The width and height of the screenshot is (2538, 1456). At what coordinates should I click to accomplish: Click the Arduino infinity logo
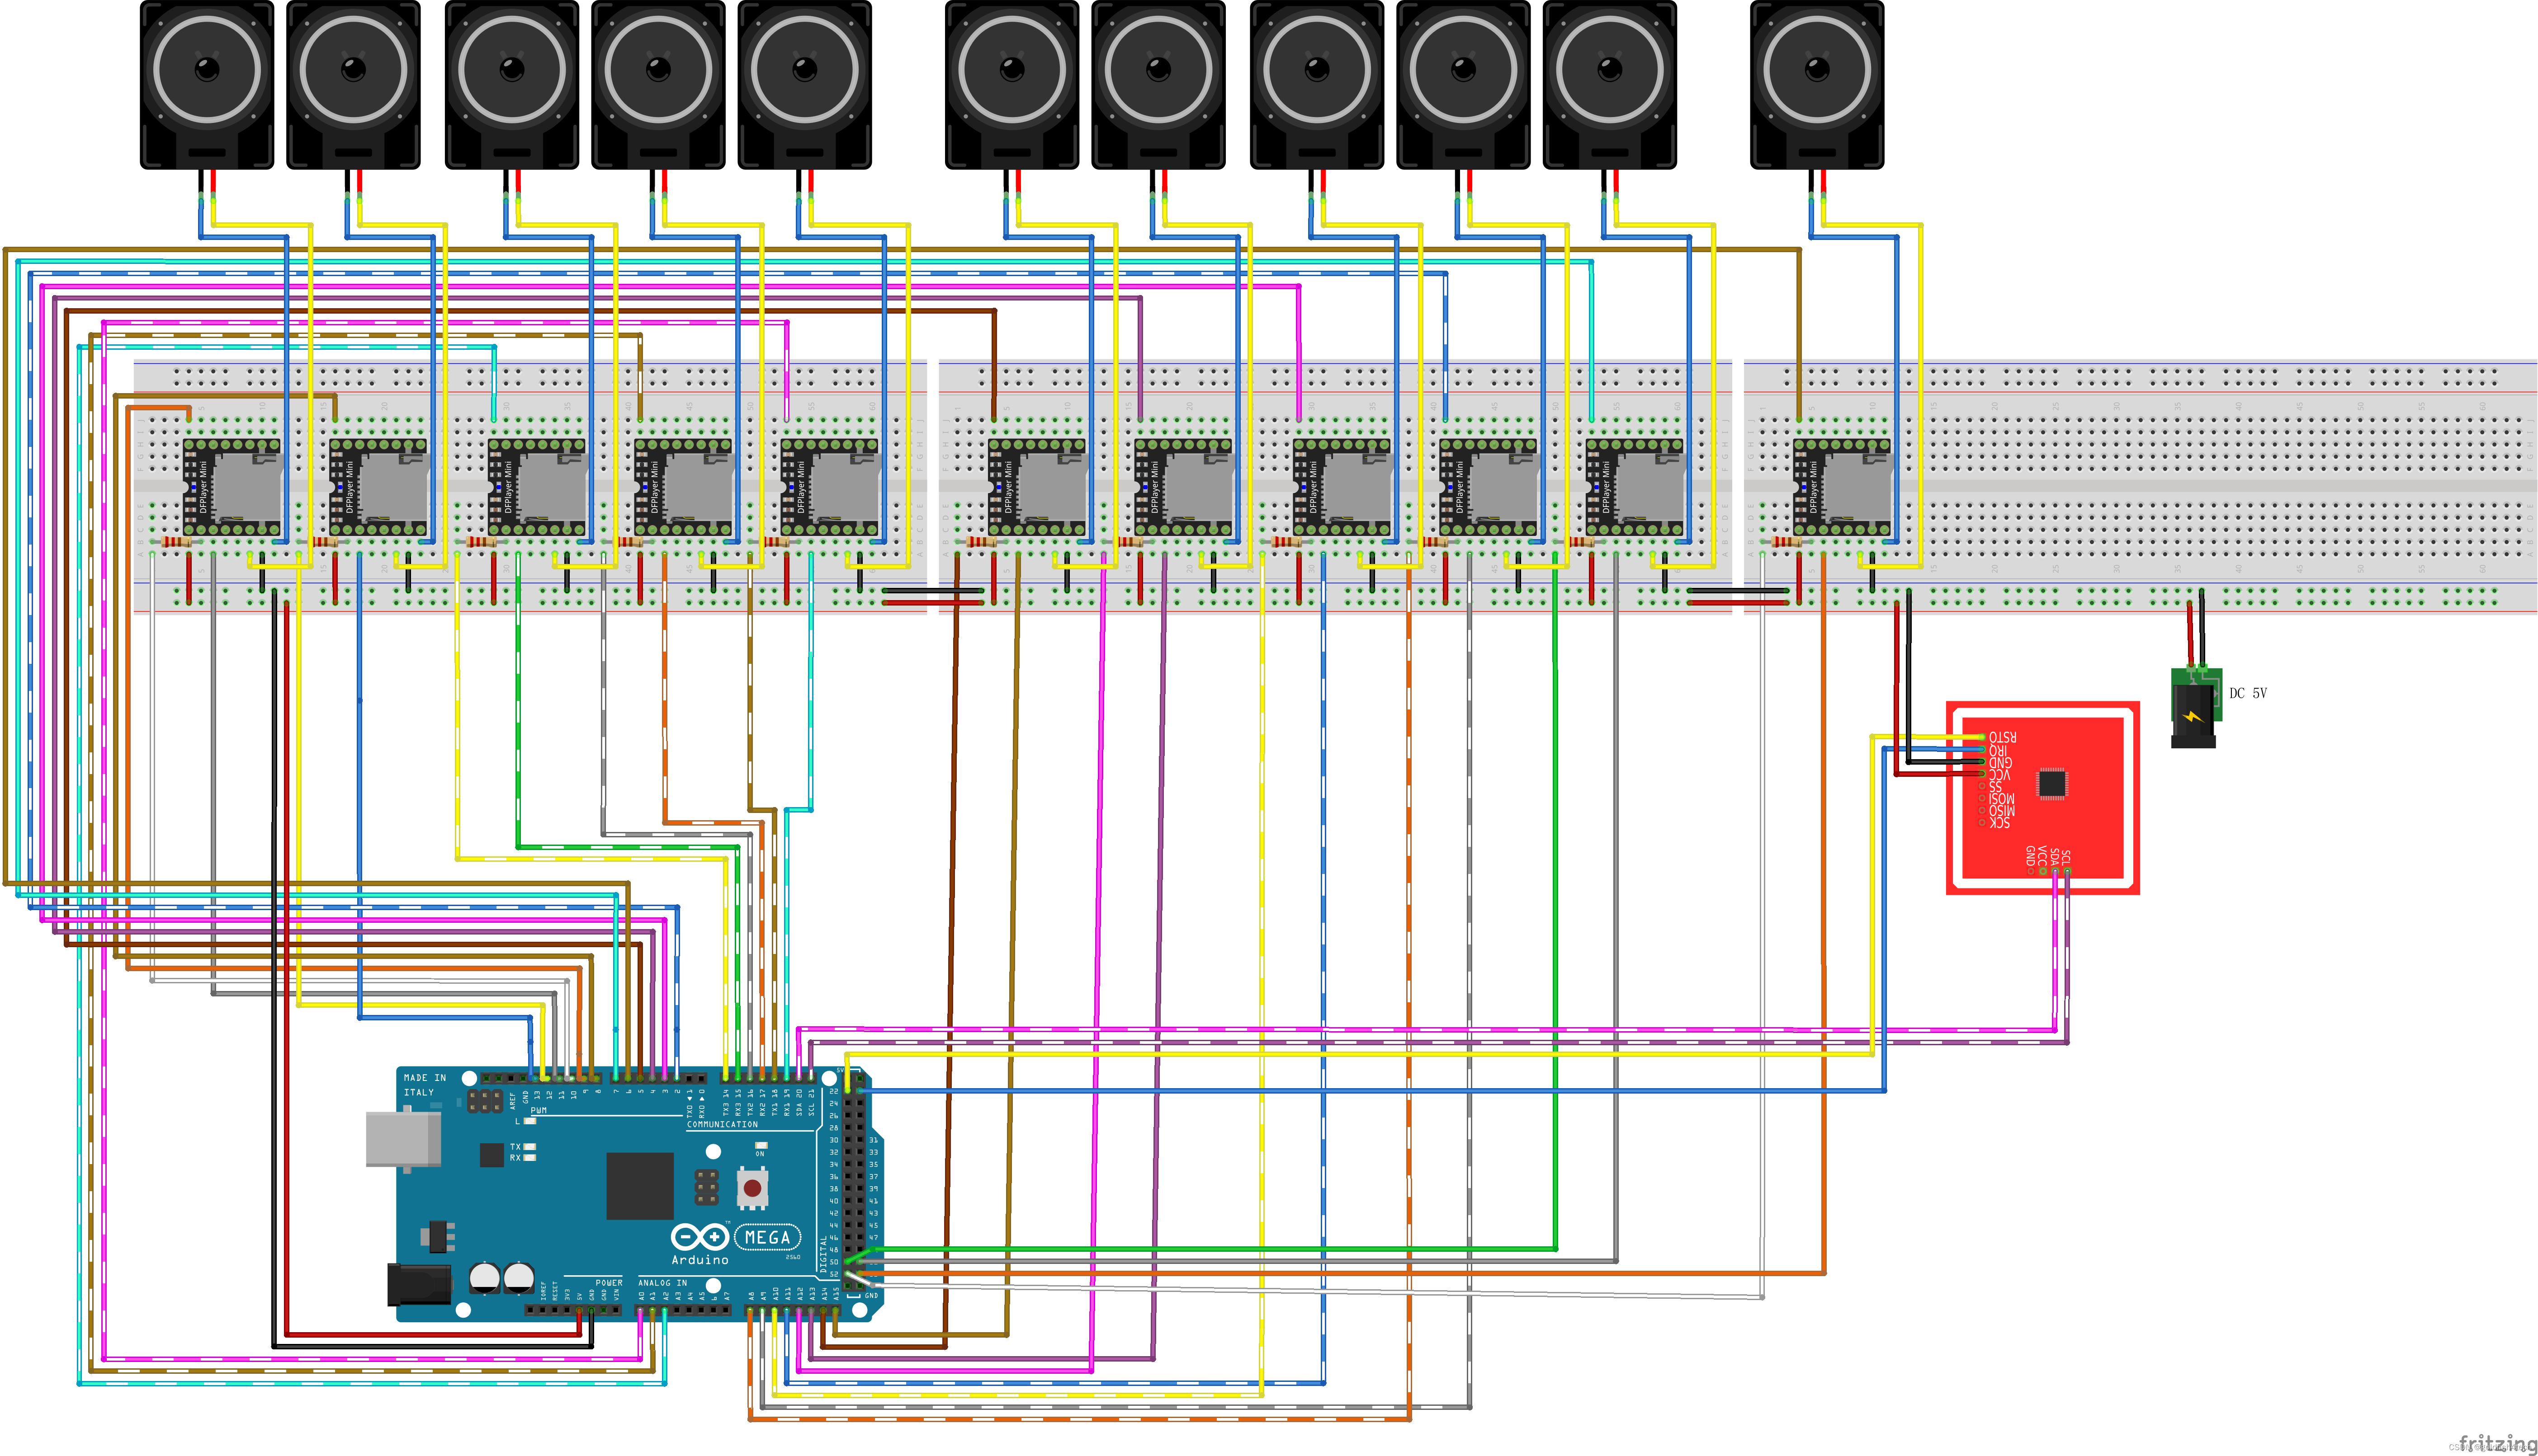click(x=699, y=1237)
